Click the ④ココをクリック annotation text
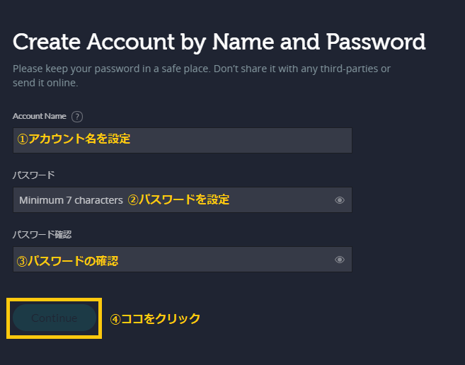The image size is (465, 365). [155, 319]
